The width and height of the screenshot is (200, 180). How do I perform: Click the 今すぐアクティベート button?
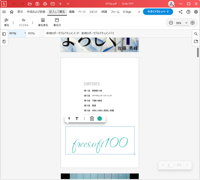(x=158, y=12)
